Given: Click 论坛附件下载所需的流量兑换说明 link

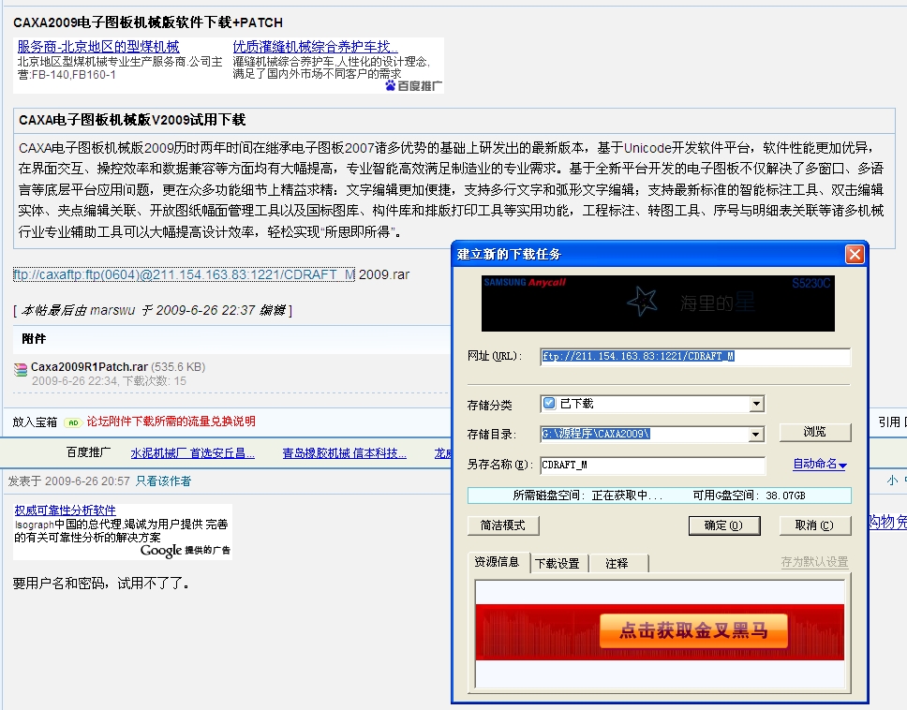Looking at the screenshot, I should coord(171,422).
